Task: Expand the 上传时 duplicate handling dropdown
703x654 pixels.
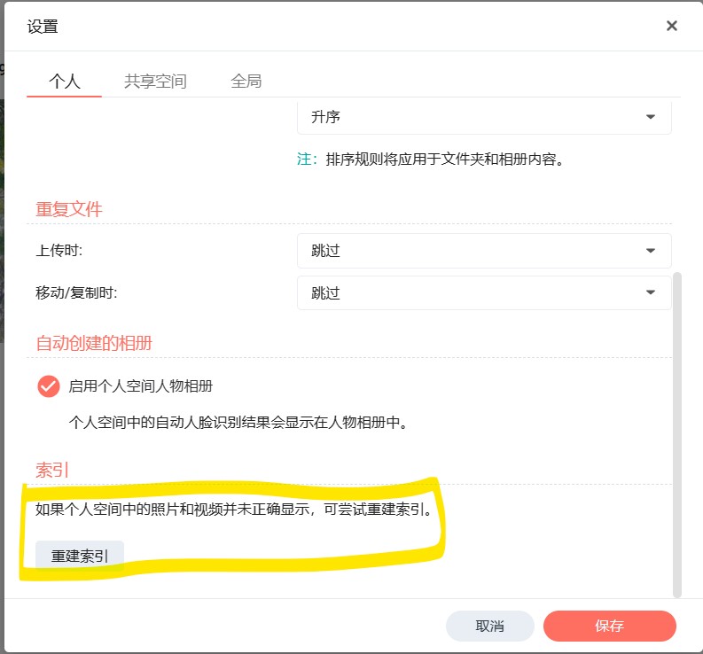Action: pos(484,251)
